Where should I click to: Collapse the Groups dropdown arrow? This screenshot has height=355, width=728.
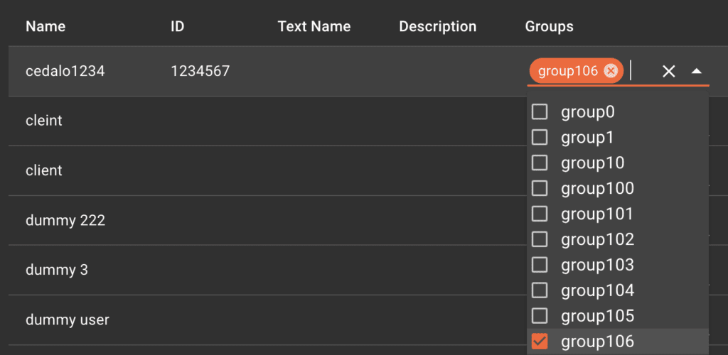[697, 71]
